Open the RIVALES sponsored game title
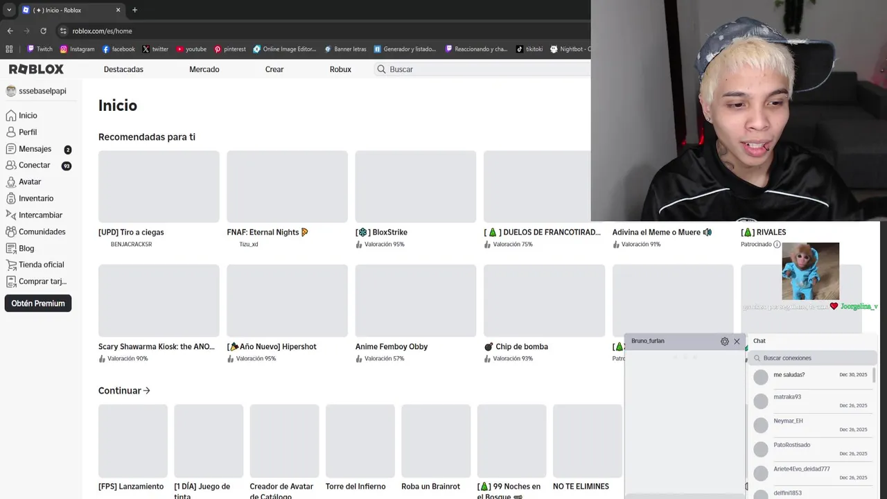This screenshot has height=499, width=887. coord(763,232)
